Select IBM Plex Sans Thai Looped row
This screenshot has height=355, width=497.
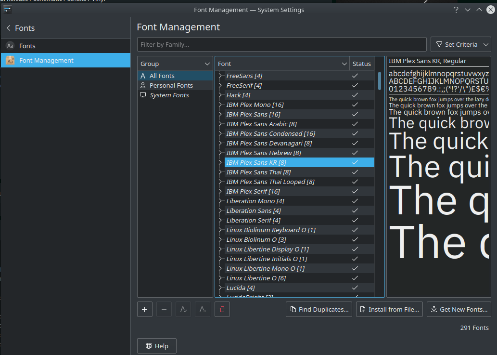tap(300, 182)
